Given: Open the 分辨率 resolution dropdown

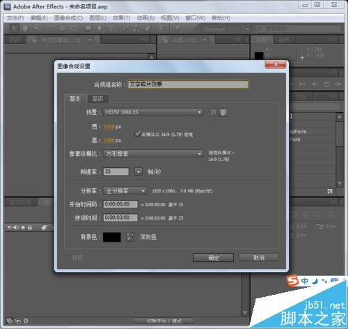Looking at the screenshot, I should (125, 191).
